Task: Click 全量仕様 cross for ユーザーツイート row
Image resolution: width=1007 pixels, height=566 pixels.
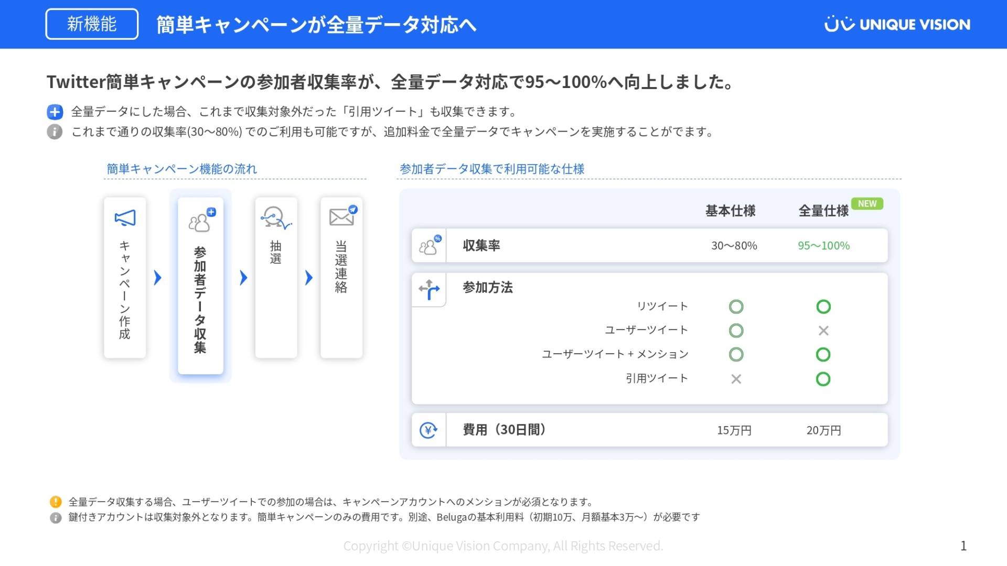Action: click(823, 331)
